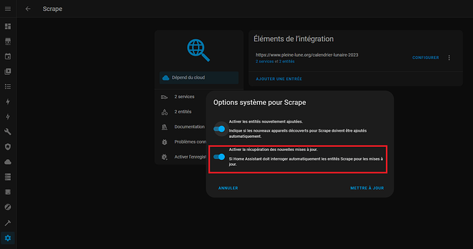Click the bug icon beside Problèmes connus
The width and height of the screenshot is (473, 249).
[x=165, y=142]
